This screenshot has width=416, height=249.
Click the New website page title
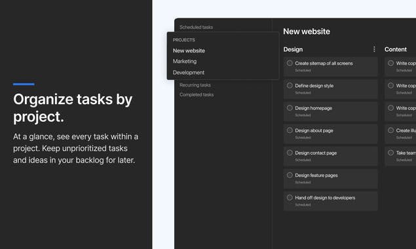tap(307, 31)
